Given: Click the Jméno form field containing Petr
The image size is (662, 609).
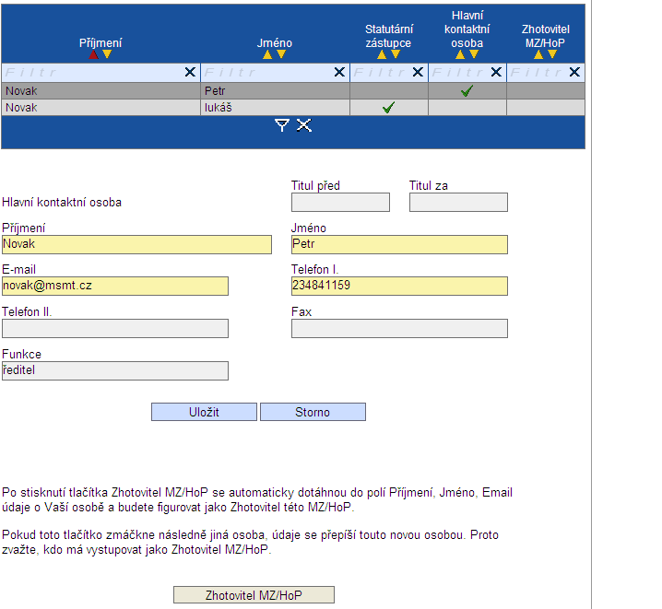Looking at the screenshot, I should [x=399, y=244].
